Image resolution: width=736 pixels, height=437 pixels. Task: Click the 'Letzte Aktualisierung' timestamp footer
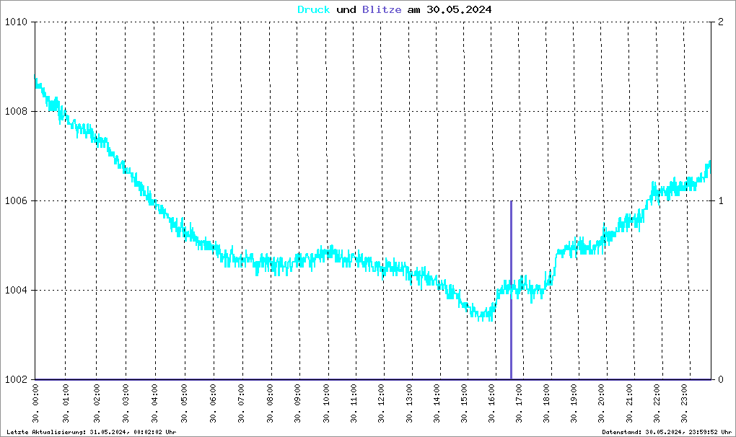tap(92, 432)
